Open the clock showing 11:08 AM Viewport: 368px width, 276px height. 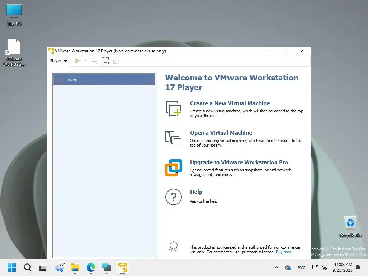[x=342, y=267]
